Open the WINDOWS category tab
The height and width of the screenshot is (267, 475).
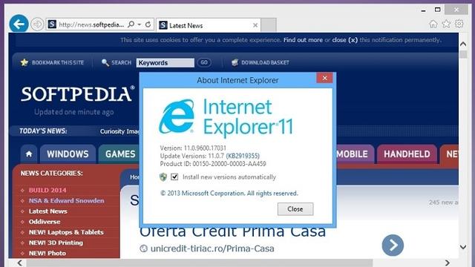(68, 154)
